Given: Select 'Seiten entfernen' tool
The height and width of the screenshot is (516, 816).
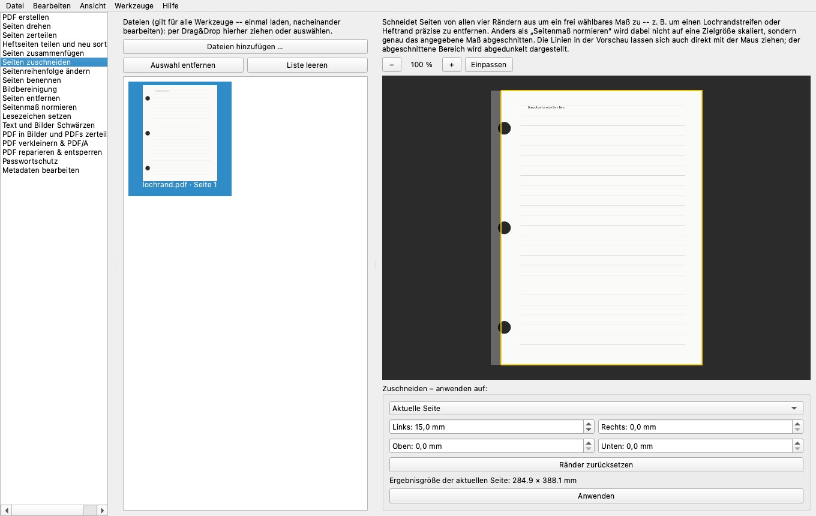Looking at the screenshot, I should (x=54, y=98).
